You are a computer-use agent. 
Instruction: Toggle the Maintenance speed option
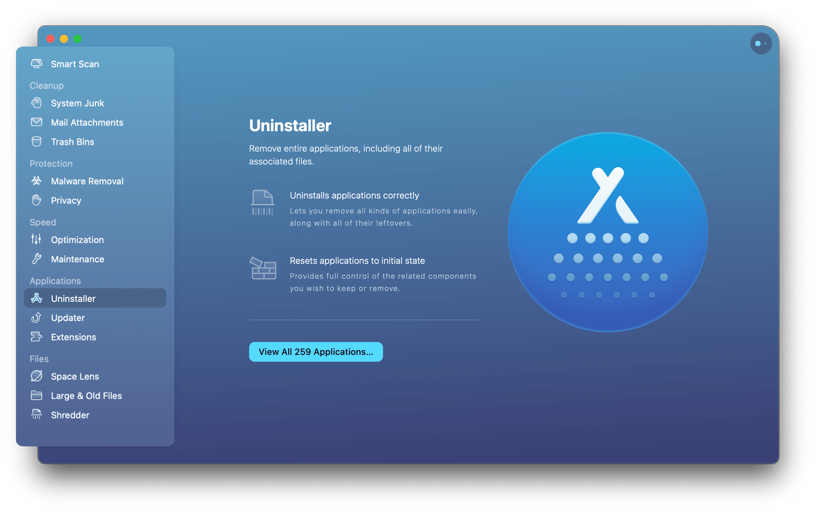tap(77, 259)
